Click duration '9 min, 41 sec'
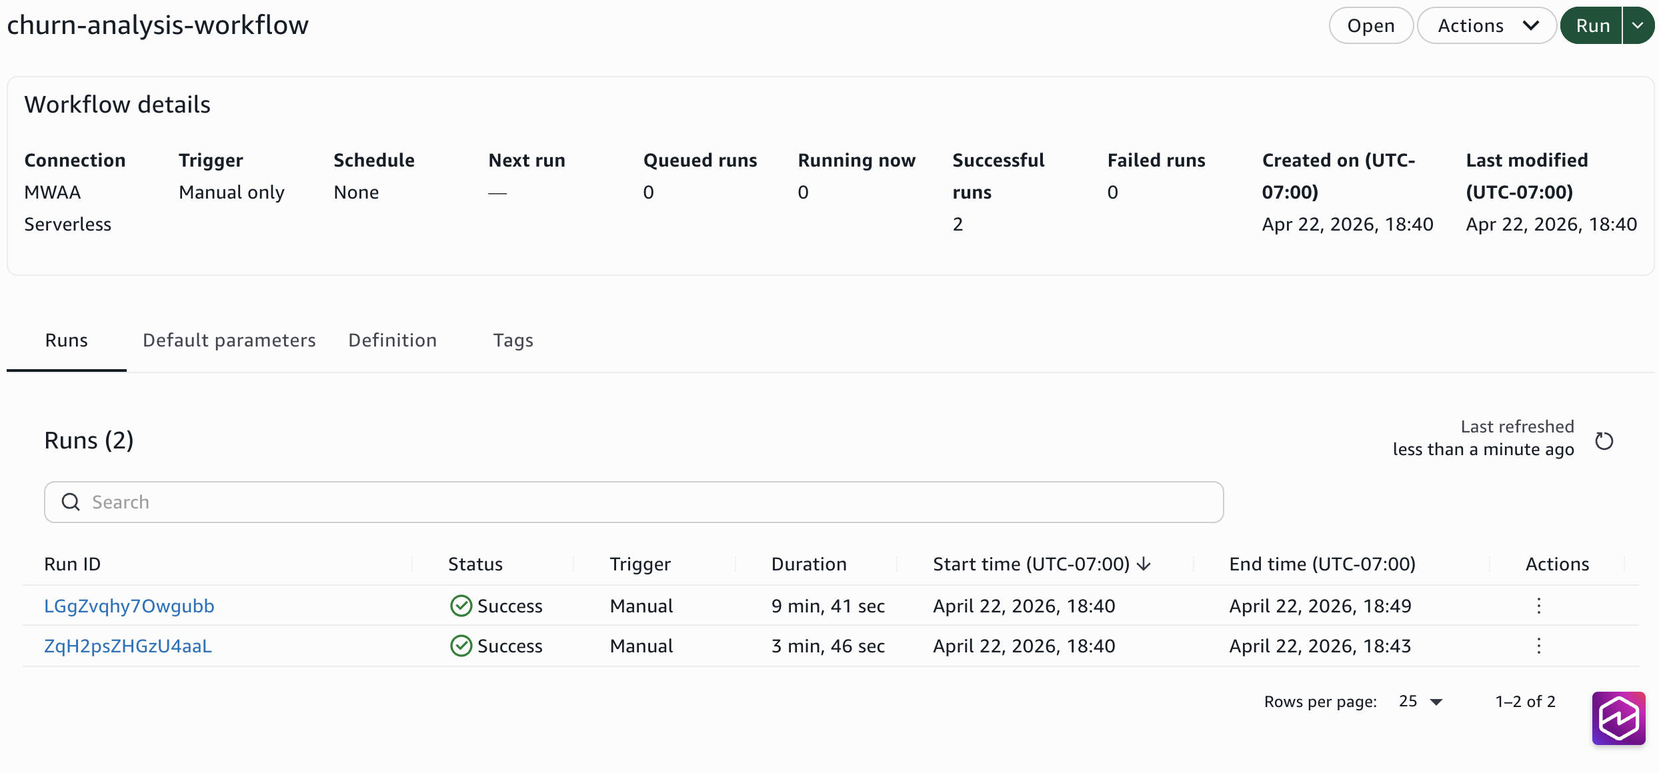Image resolution: width=1659 pixels, height=773 pixels. (827, 606)
